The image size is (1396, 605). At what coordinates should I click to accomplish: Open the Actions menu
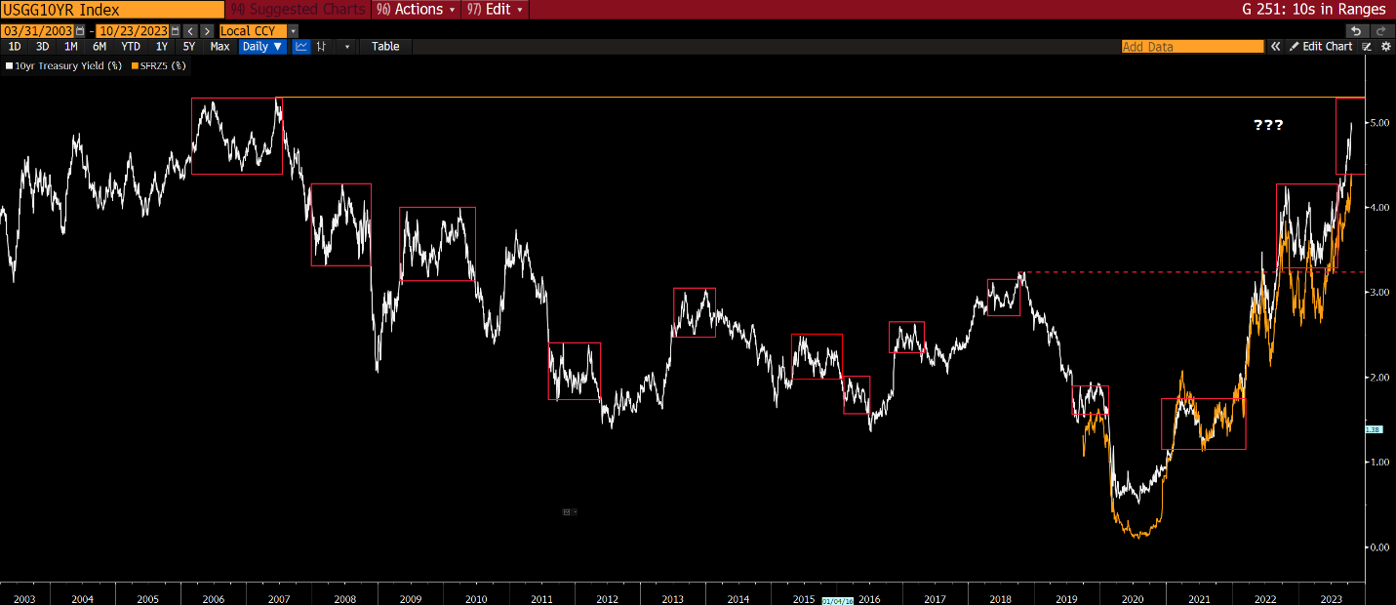418,10
